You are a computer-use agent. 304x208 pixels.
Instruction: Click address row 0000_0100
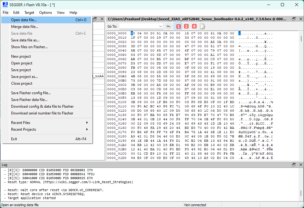click(117, 102)
